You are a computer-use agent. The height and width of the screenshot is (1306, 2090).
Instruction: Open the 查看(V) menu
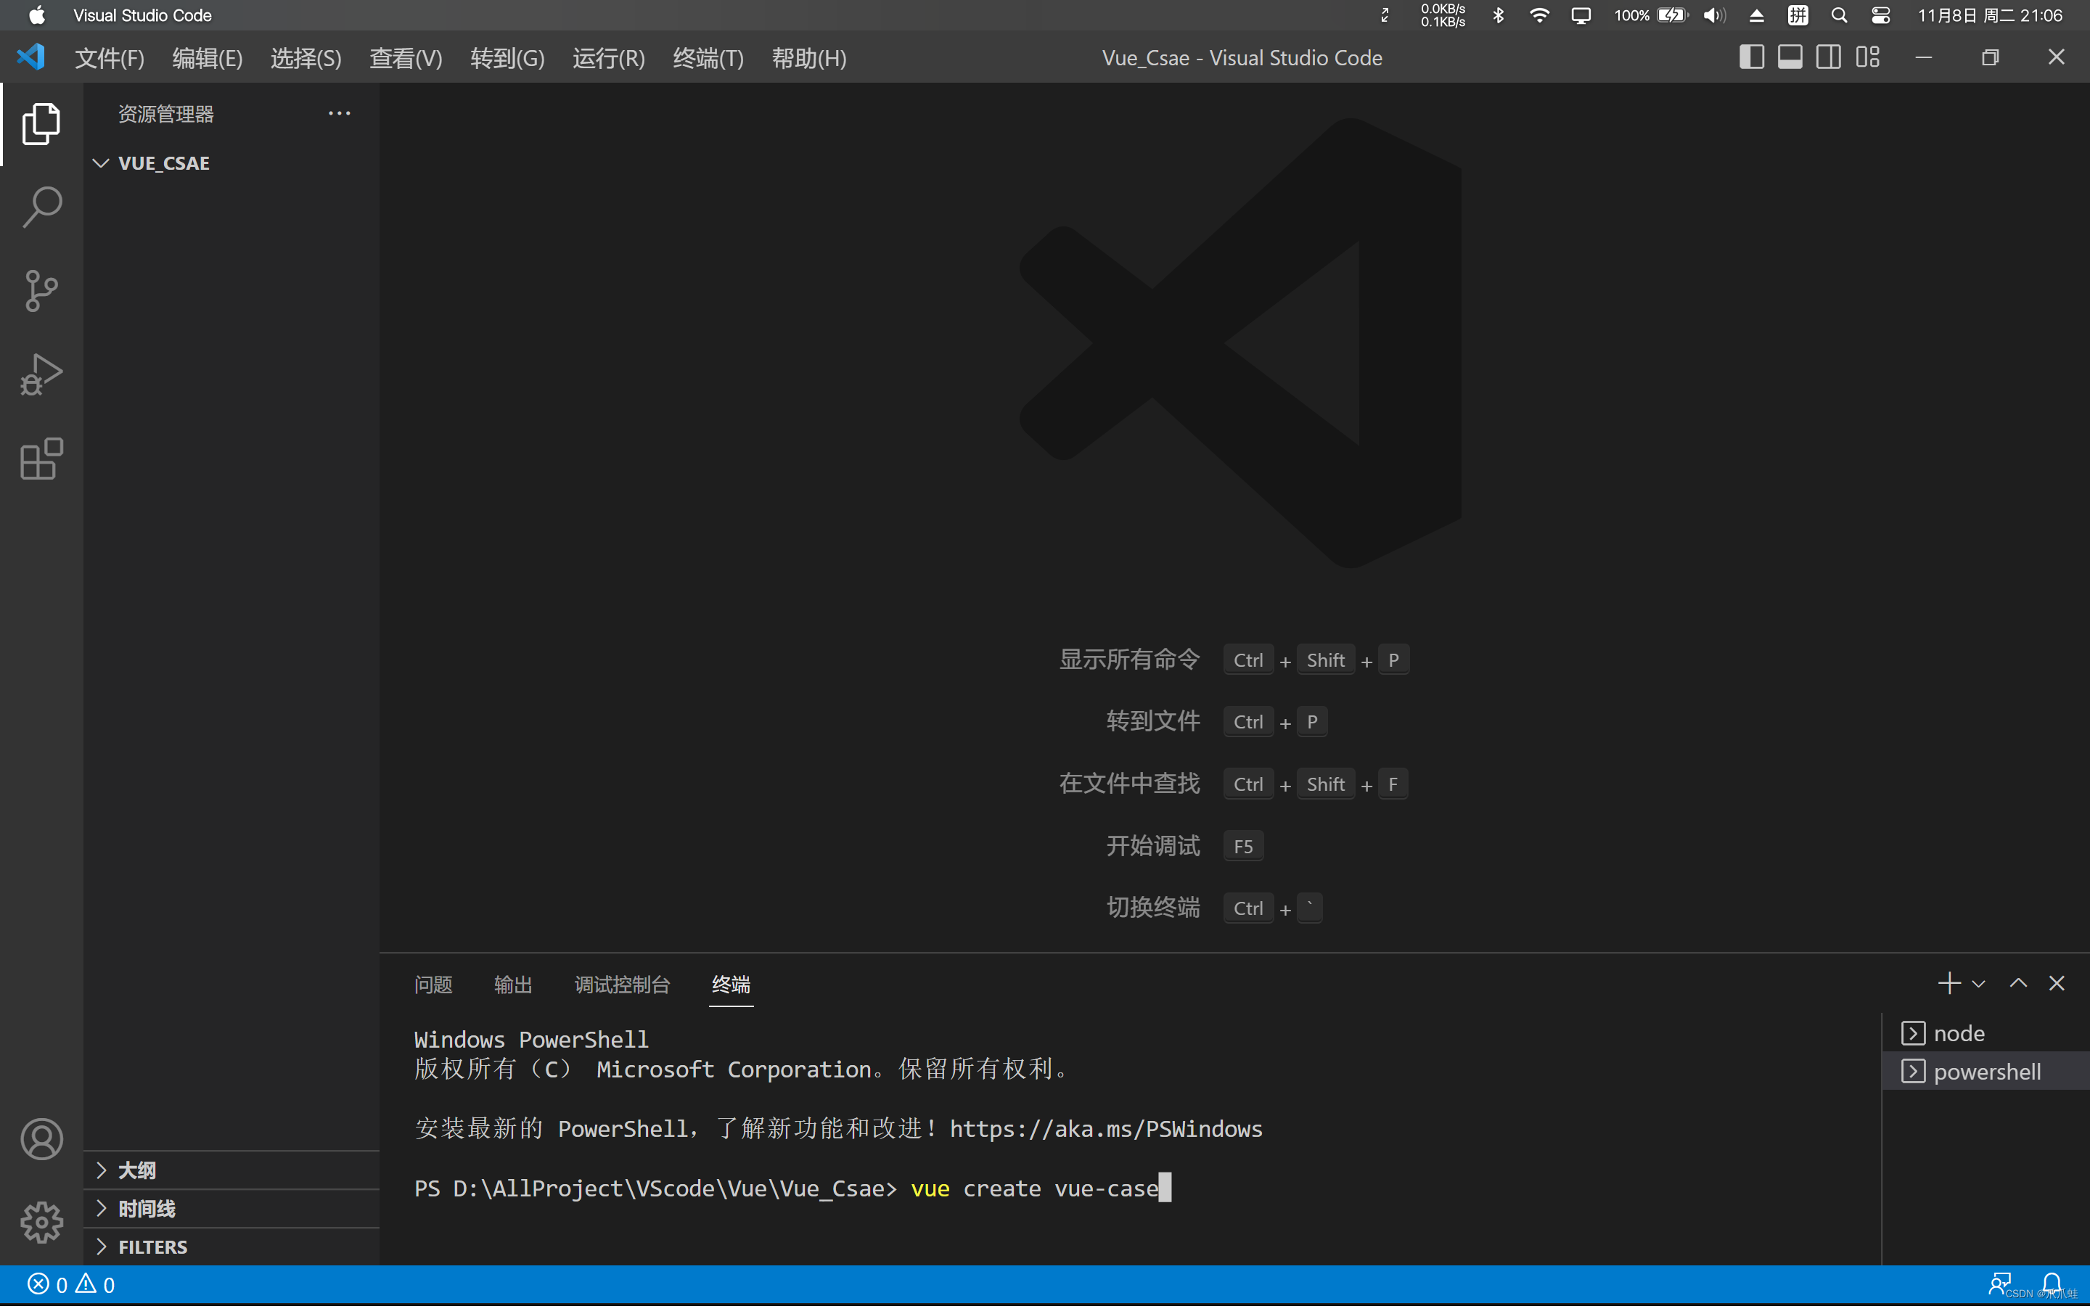(406, 58)
